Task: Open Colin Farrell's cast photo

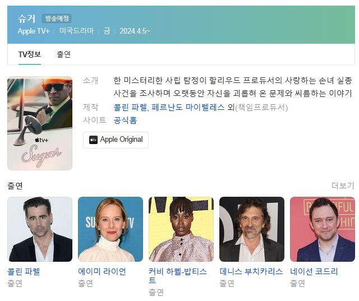Action: click(40, 229)
